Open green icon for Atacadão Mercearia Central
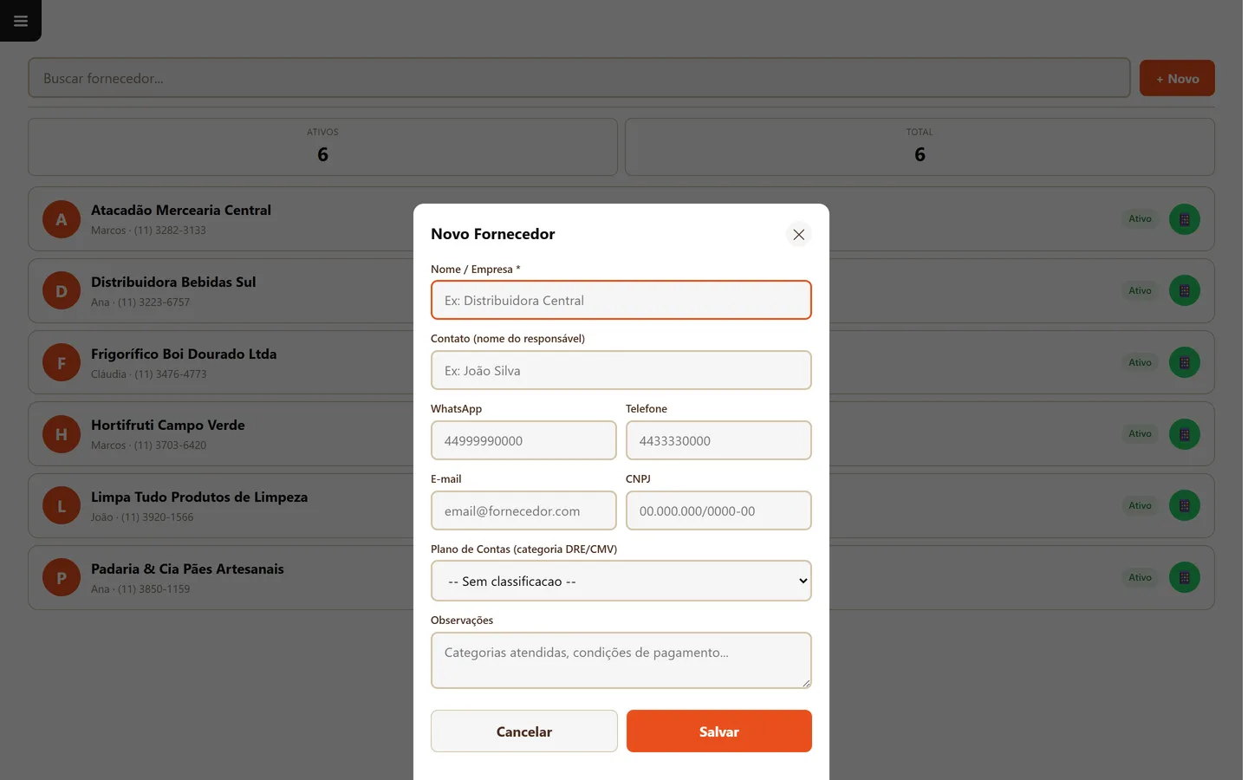The height and width of the screenshot is (780, 1248). pyautogui.click(x=1184, y=219)
